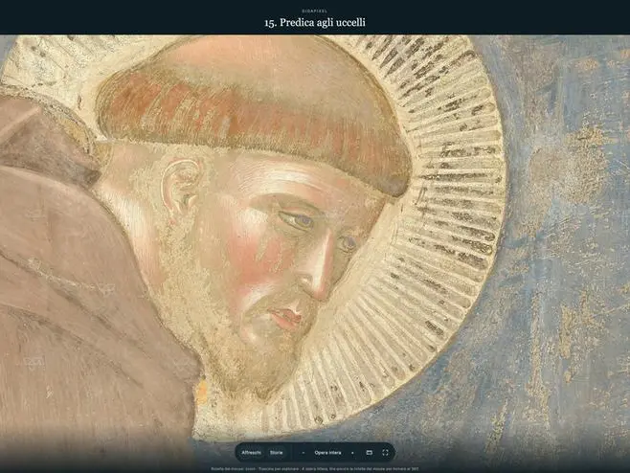Image resolution: width=630 pixels, height=473 pixels.
Task: Click the small GIGAPIXEL label above title
Action: coord(315,11)
